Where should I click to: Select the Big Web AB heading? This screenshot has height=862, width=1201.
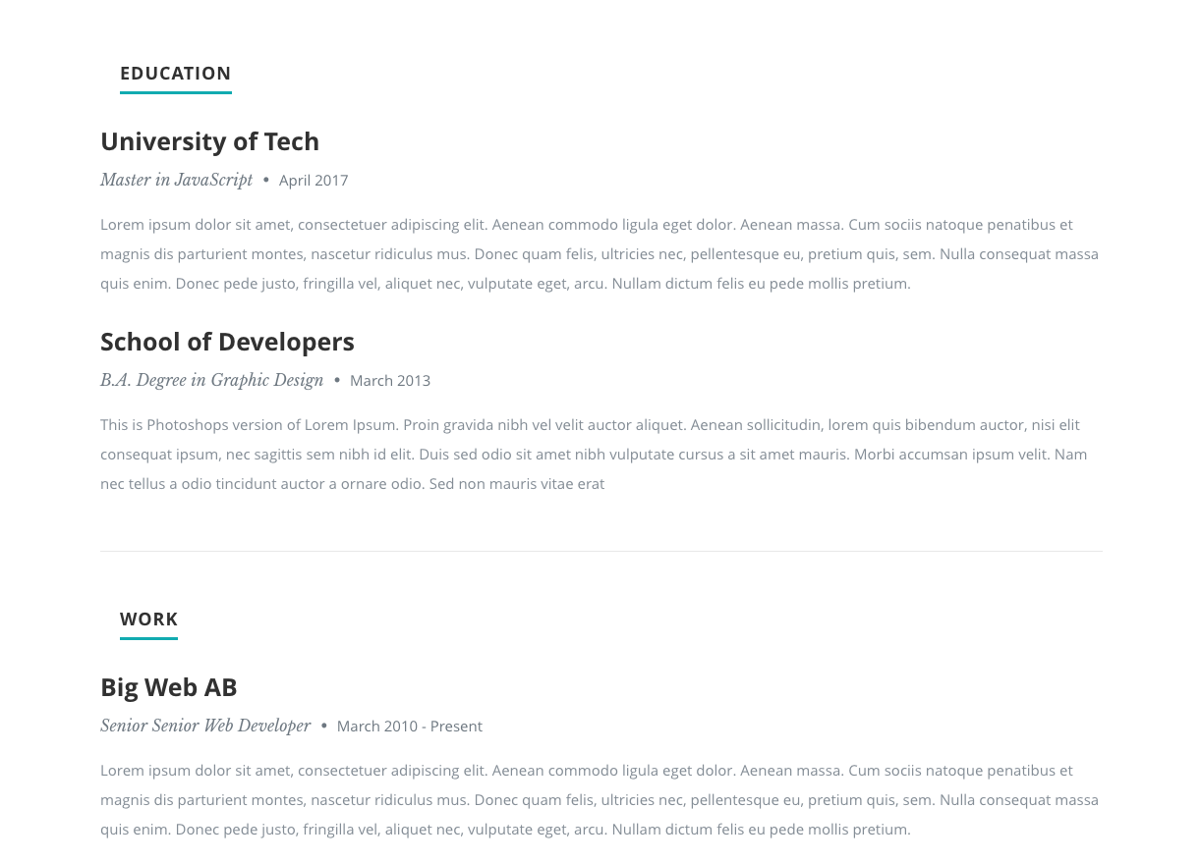169,687
